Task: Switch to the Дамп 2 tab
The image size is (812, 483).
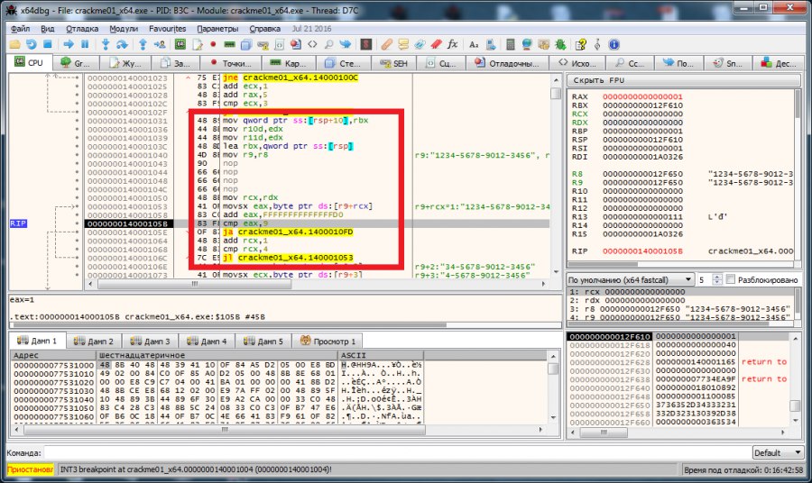Action: tap(93, 342)
